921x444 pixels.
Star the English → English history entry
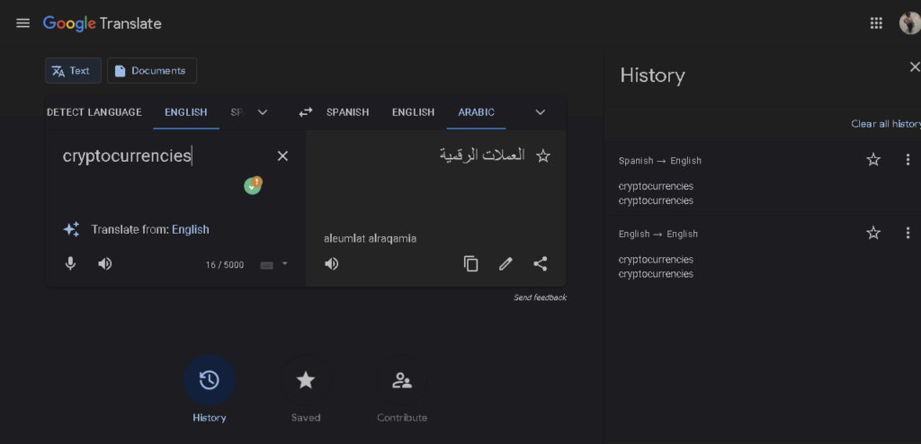(873, 233)
